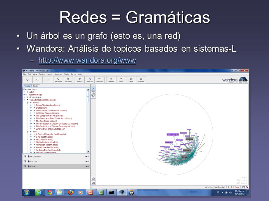This screenshot has width=269, height=201.
Task: Click the car-shaped icon below the graph tools
Action: coord(93,179)
